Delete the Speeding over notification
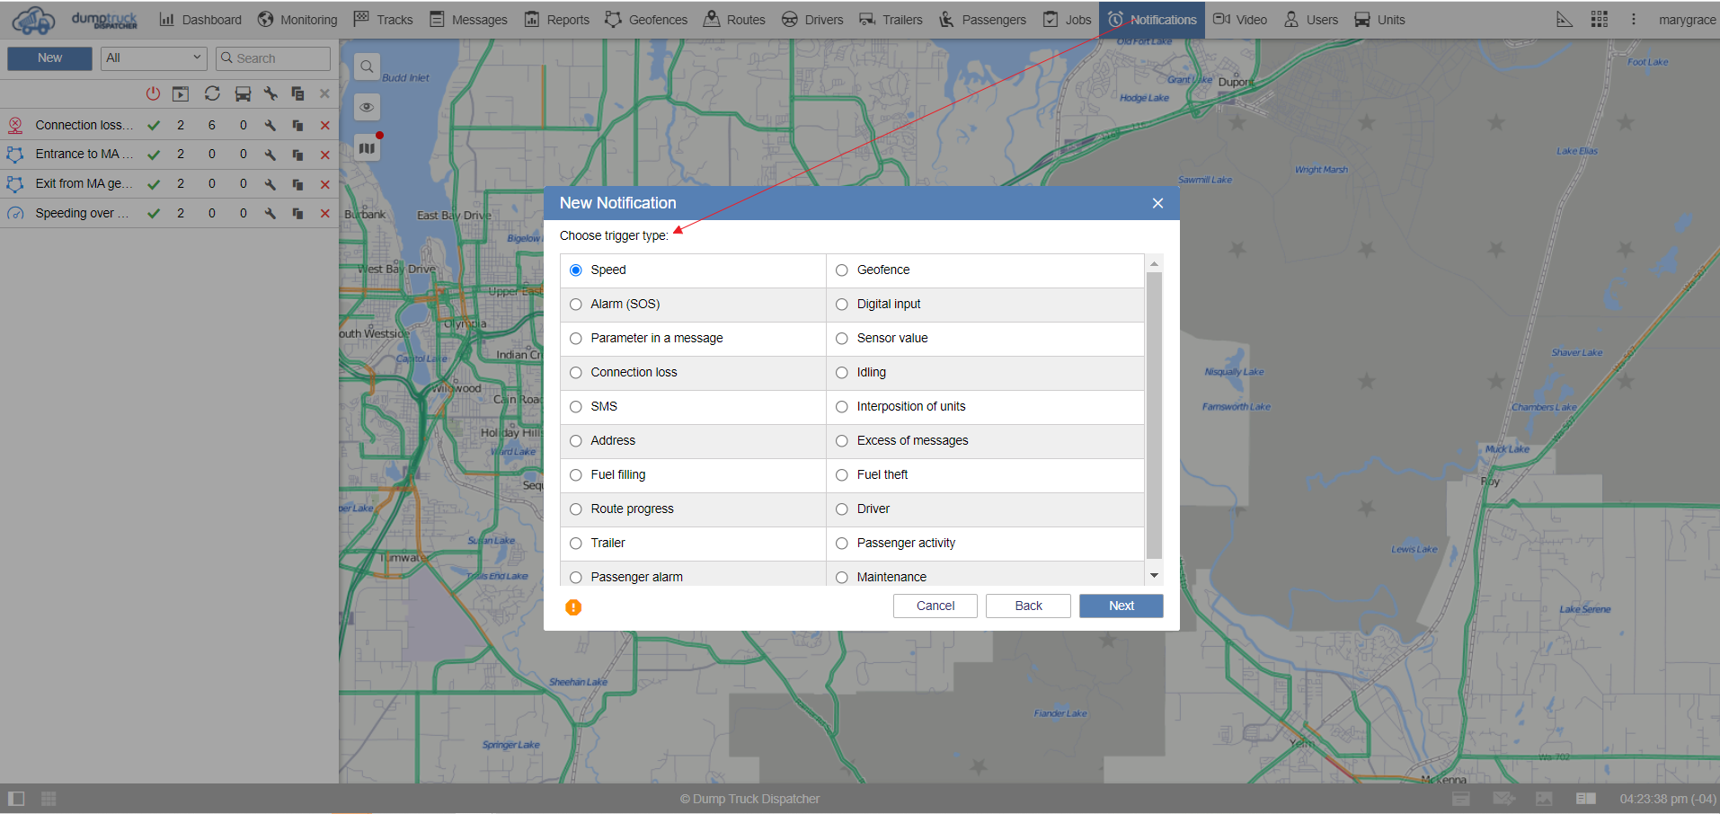The height and width of the screenshot is (814, 1720). (325, 214)
